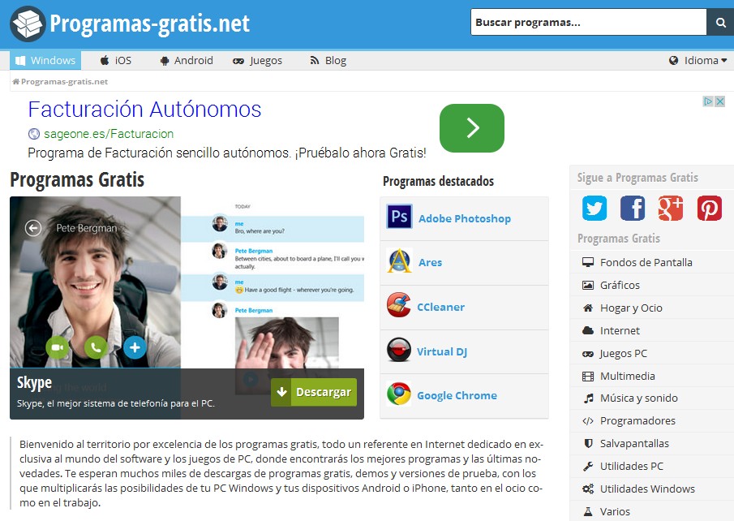Open the Adobe Photoshop link
734x521 pixels.
click(465, 219)
